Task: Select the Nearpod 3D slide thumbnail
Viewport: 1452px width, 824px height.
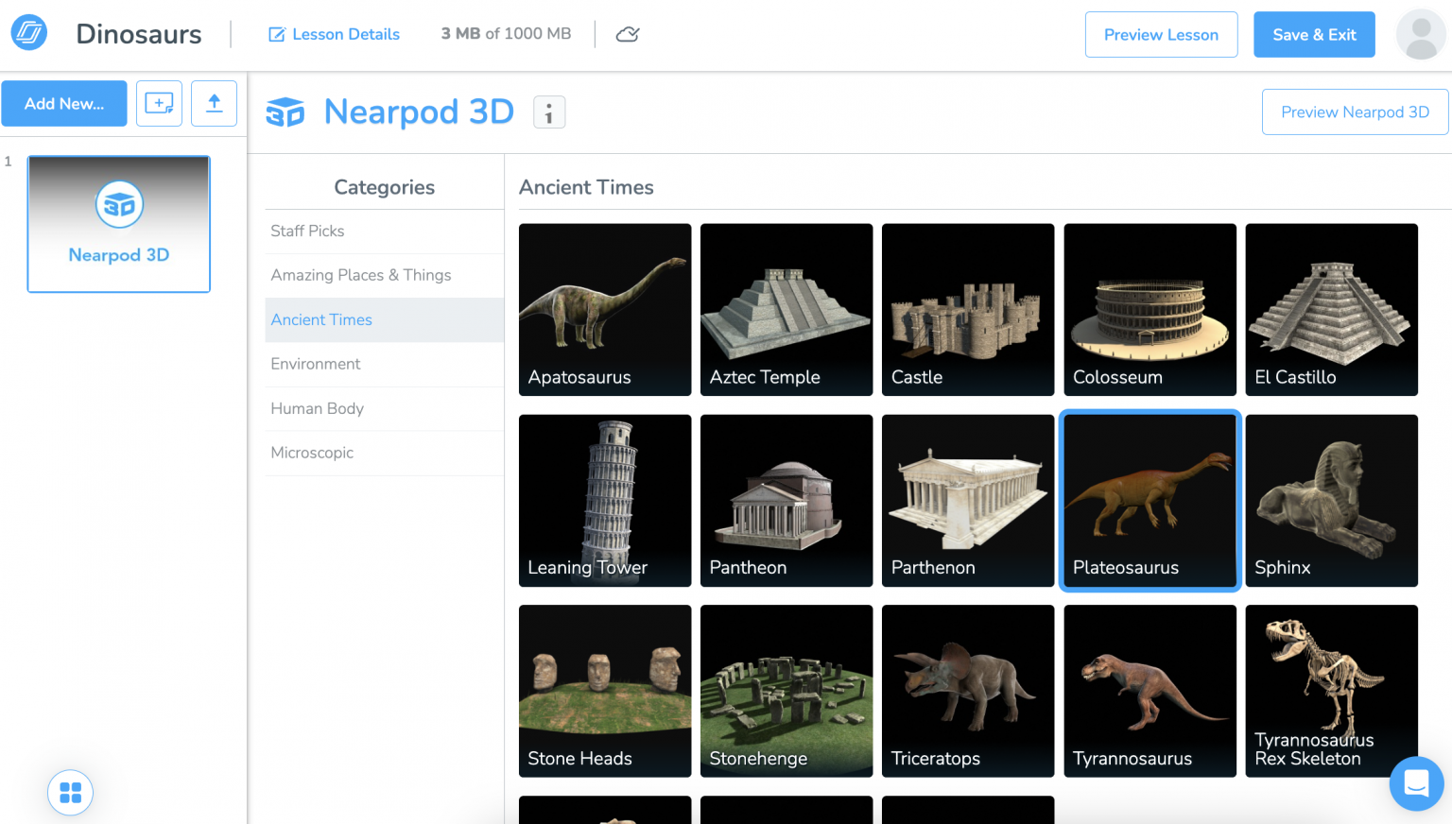Action: (x=118, y=224)
